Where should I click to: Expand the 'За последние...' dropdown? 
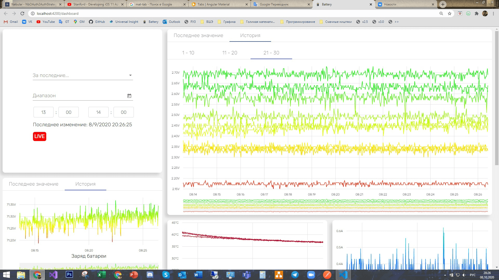83,75
